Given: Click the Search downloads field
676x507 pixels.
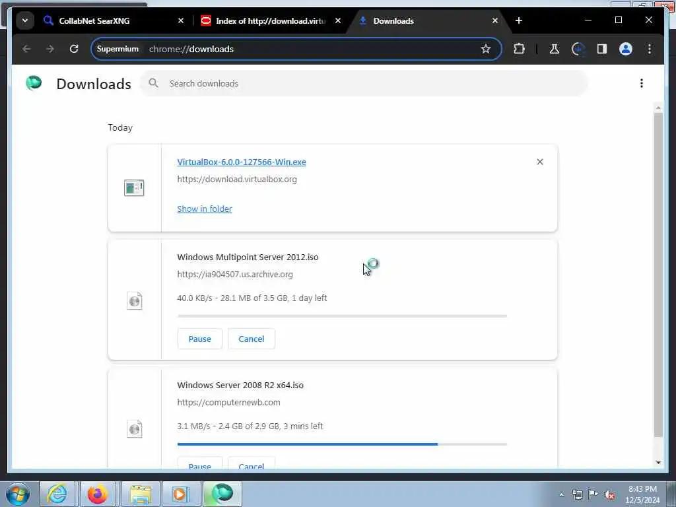Looking at the screenshot, I should (x=364, y=83).
